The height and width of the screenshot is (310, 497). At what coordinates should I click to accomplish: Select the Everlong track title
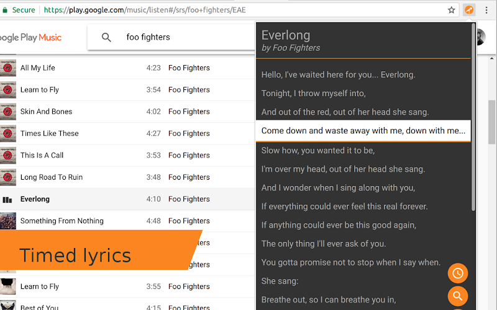[35, 199]
